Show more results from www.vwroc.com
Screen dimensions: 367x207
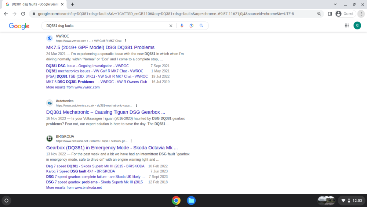(73, 87)
